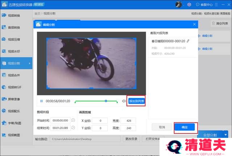
Task: Click the 开始时间 input field
Action: click(x=61, y=120)
